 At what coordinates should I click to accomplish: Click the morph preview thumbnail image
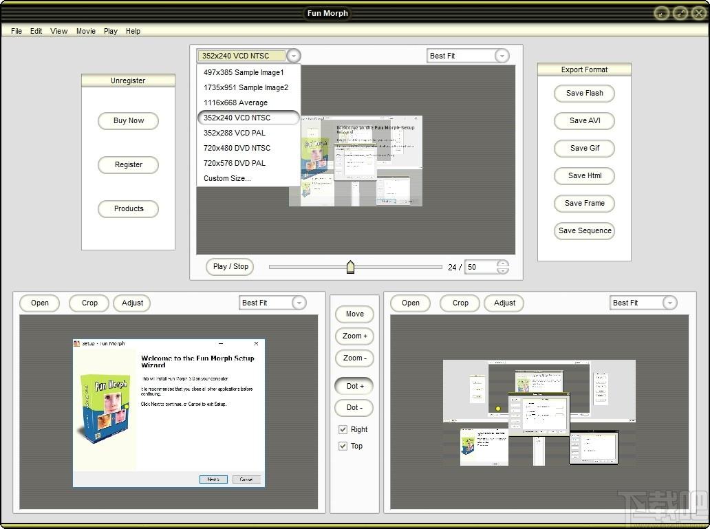(x=356, y=161)
